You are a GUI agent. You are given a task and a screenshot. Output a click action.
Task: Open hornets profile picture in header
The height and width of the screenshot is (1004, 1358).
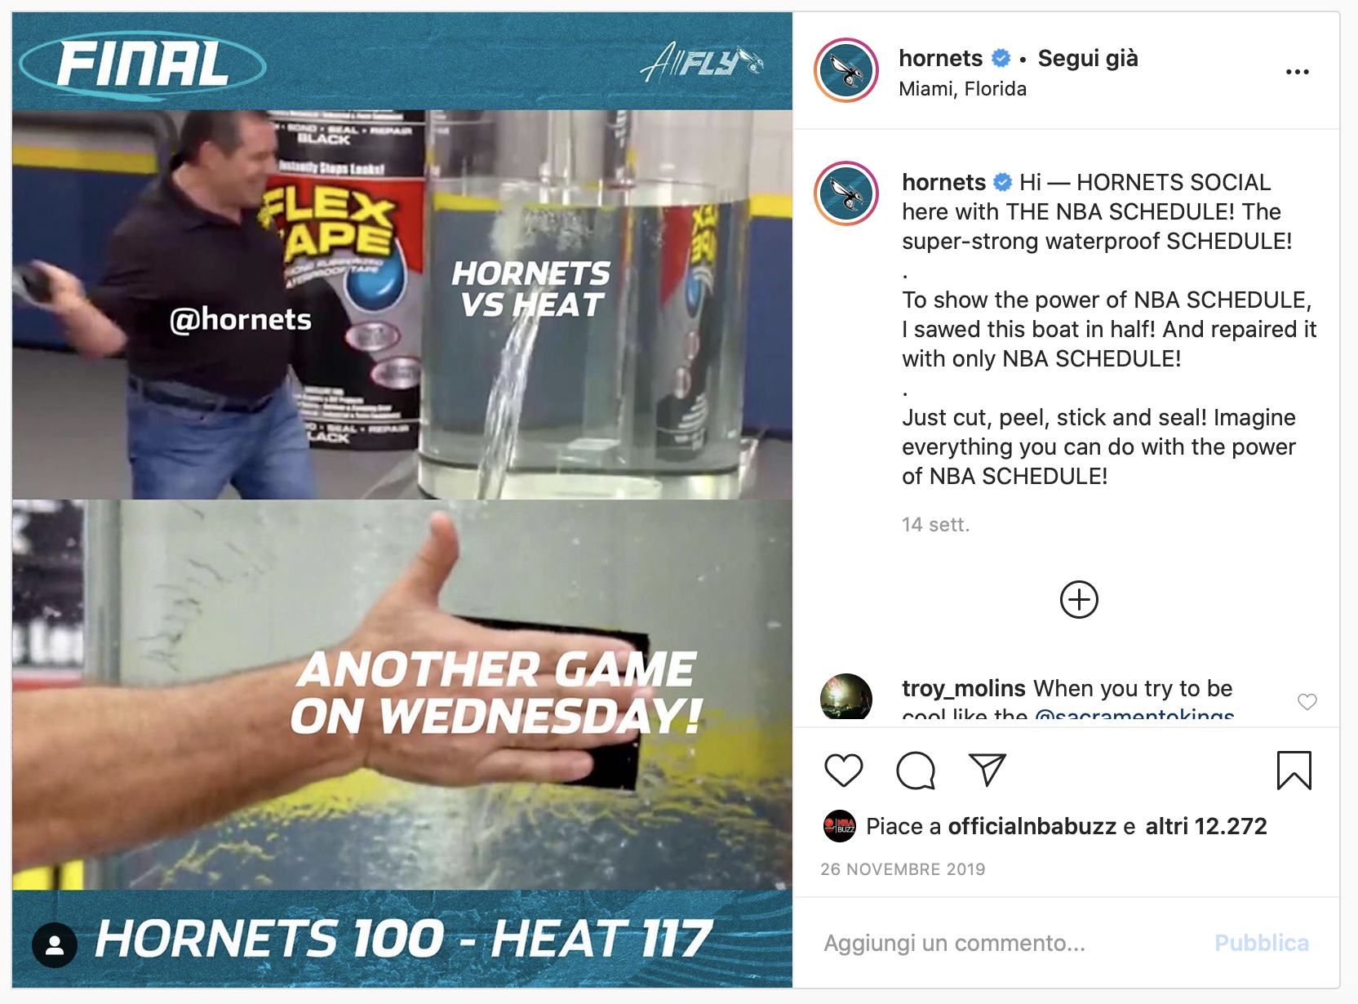pos(846,71)
